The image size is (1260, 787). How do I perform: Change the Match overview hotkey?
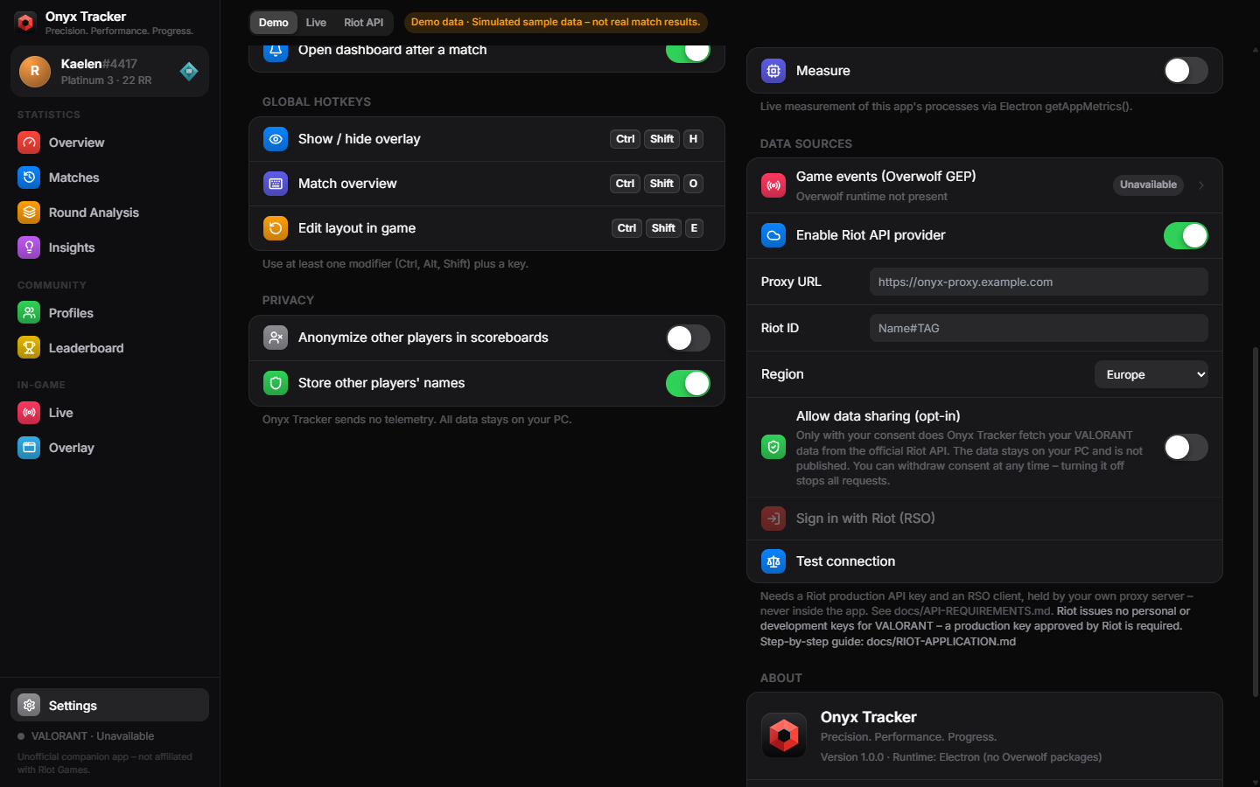pos(656,184)
